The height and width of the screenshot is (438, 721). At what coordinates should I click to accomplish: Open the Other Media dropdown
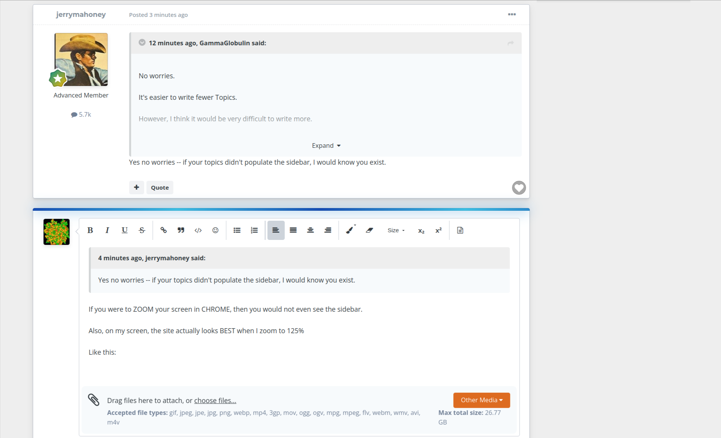point(481,400)
